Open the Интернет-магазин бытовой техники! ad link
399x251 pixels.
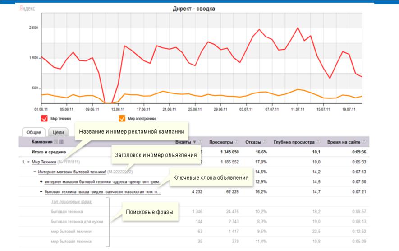pyautogui.click(x=72, y=172)
